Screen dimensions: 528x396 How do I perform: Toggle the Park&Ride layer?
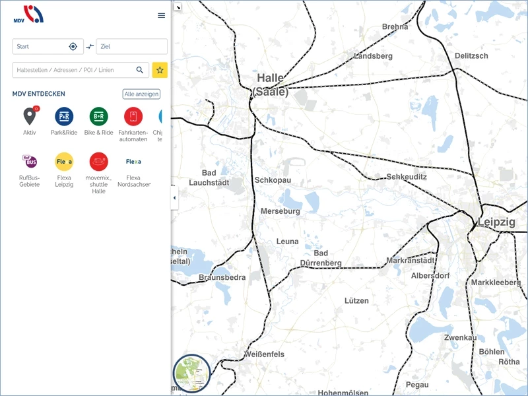(64, 117)
